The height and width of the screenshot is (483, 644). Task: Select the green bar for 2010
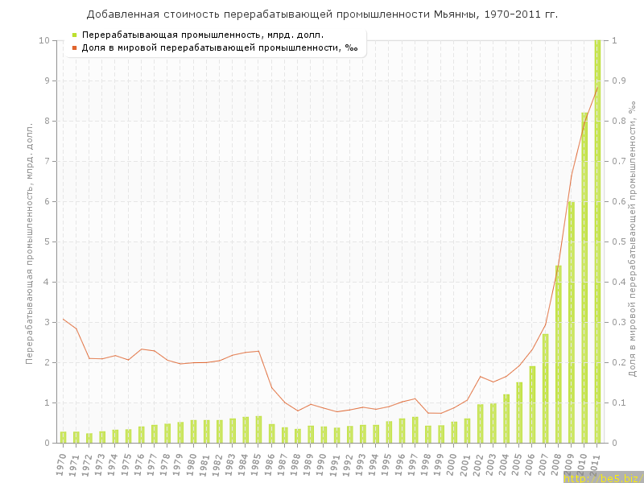584,278
